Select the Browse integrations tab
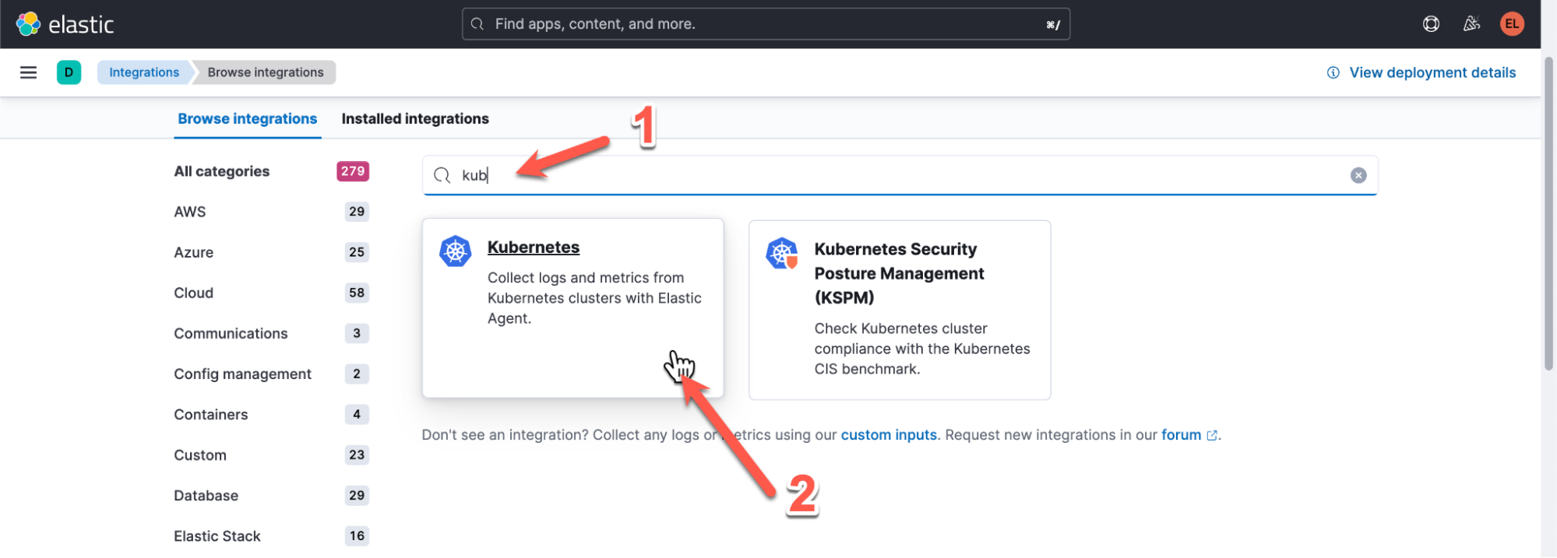This screenshot has height=558, width=1557. coord(247,119)
